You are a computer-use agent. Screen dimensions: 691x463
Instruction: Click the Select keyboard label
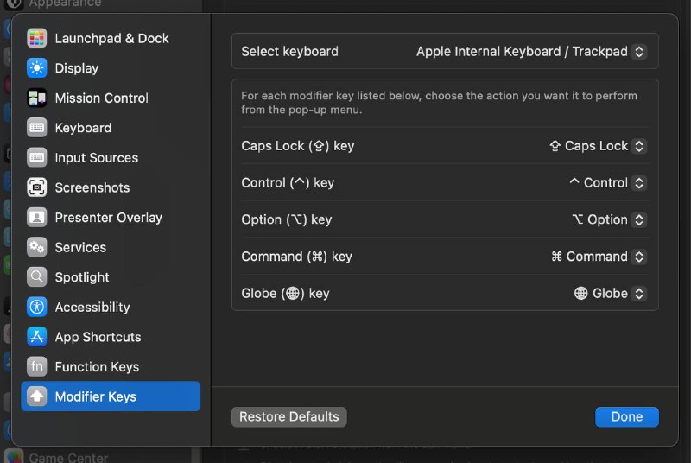pyautogui.click(x=289, y=52)
